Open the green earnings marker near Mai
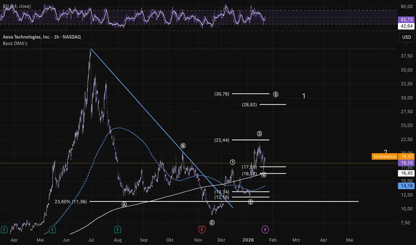416x245 pixels. pyautogui.click(x=53, y=229)
